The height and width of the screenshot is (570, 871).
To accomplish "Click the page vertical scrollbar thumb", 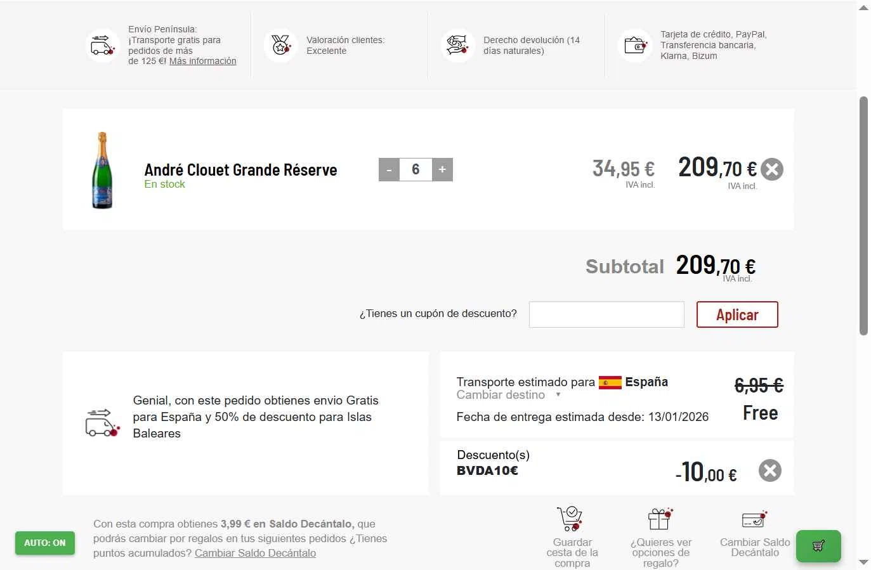I will pyautogui.click(x=863, y=216).
